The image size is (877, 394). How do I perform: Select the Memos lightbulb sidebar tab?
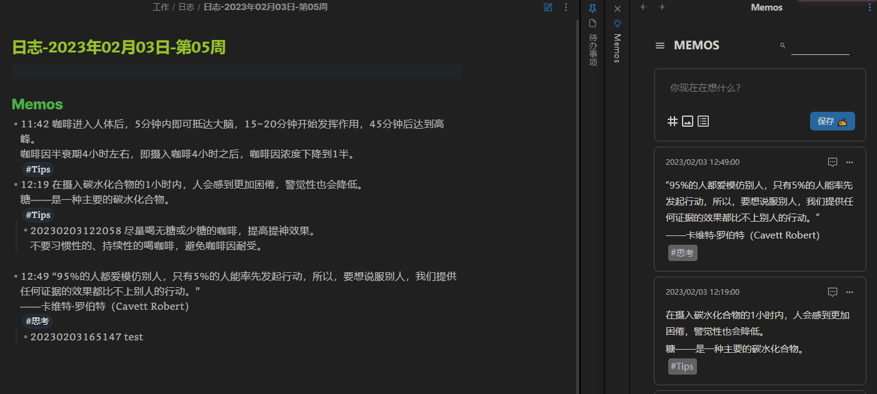617,23
